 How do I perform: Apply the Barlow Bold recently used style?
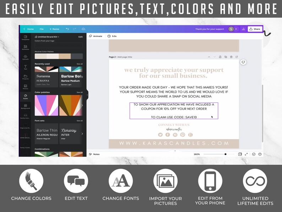click(x=71, y=77)
